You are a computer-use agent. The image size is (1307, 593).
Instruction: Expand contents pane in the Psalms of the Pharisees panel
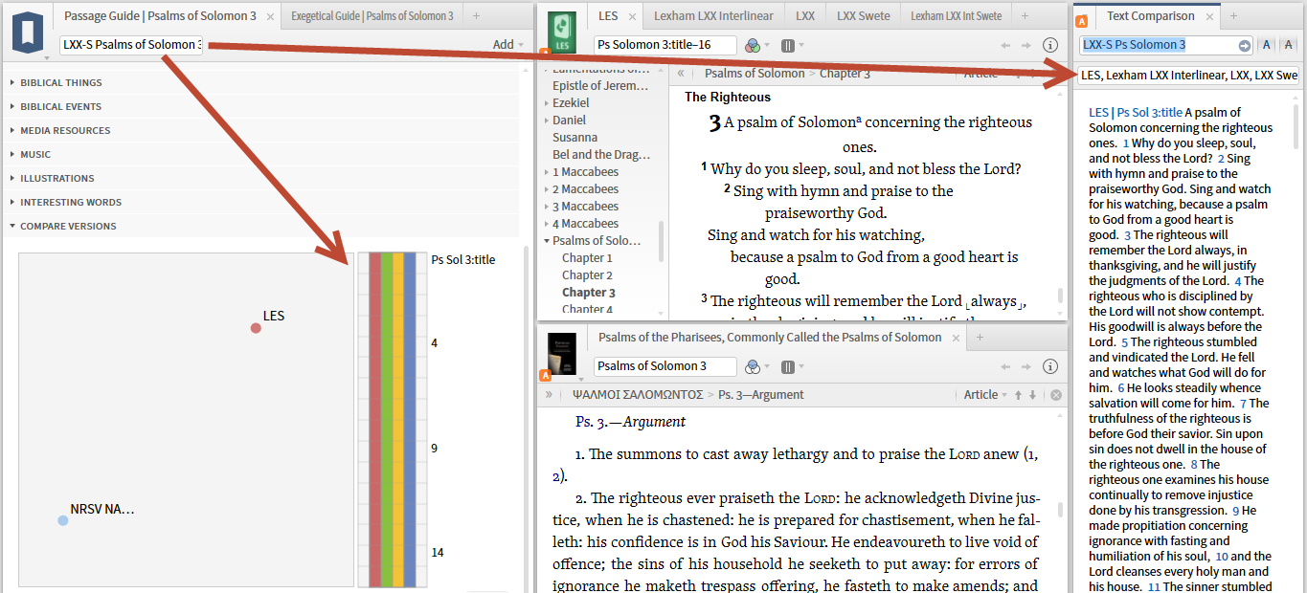point(550,394)
